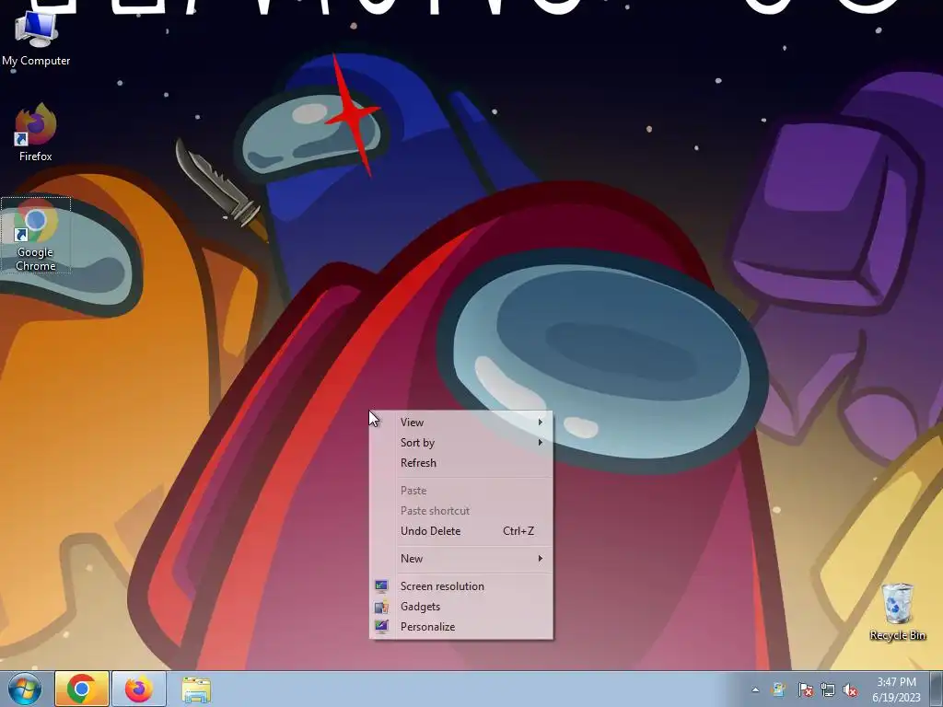Open Gadgets from the context menu

click(461, 607)
